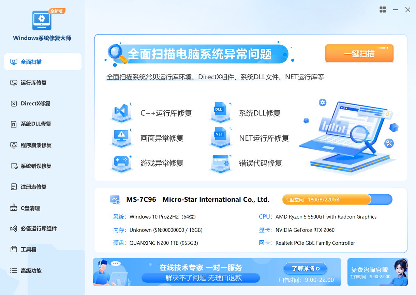The image size is (416, 295).
Task: Click the 程序崩溃修复 sidebar icon
Action: [14, 145]
